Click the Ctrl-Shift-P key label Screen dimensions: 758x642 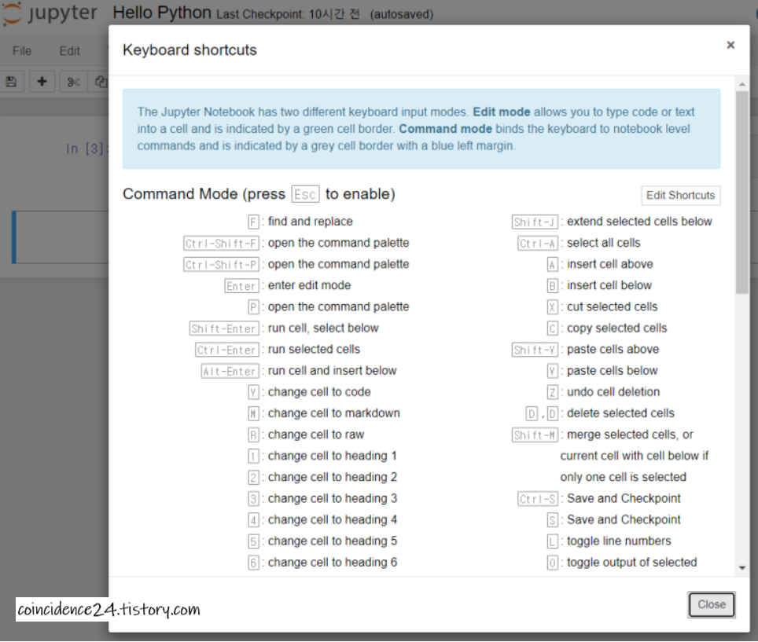point(222,264)
